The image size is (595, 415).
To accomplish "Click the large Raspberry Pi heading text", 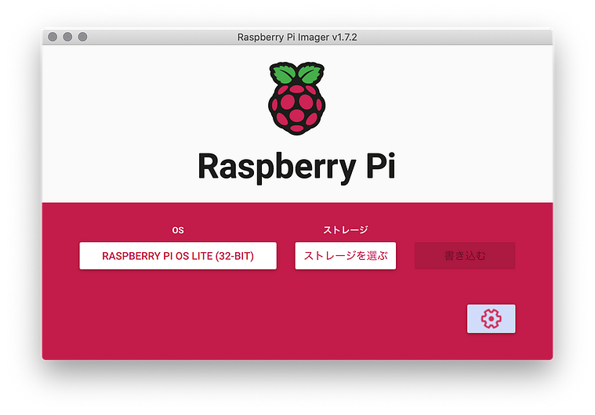I will coord(297,167).
